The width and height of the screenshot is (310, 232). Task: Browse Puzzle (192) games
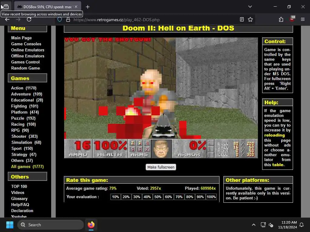click(x=23, y=118)
